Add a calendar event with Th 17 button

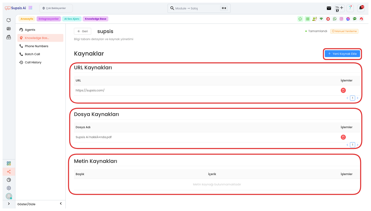pyautogui.click(x=339, y=8)
